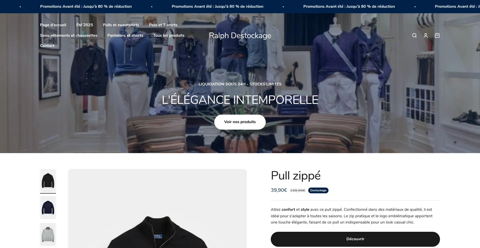The image size is (480, 248).
Task: Select the black zip sweater thumbnail
Action: point(48,181)
